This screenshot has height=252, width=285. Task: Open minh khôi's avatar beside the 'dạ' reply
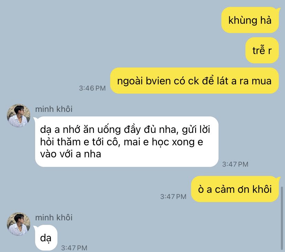click(19, 224)
